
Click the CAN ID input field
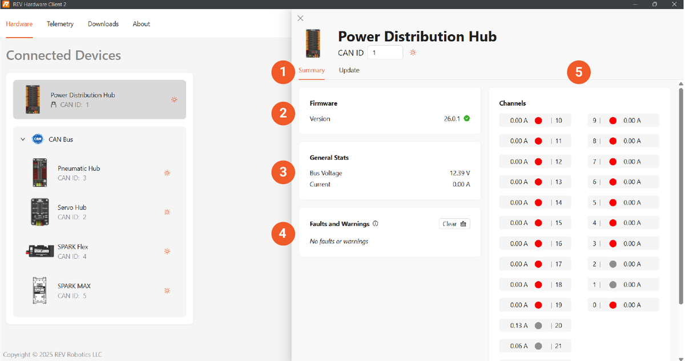[x=385, y=53]
